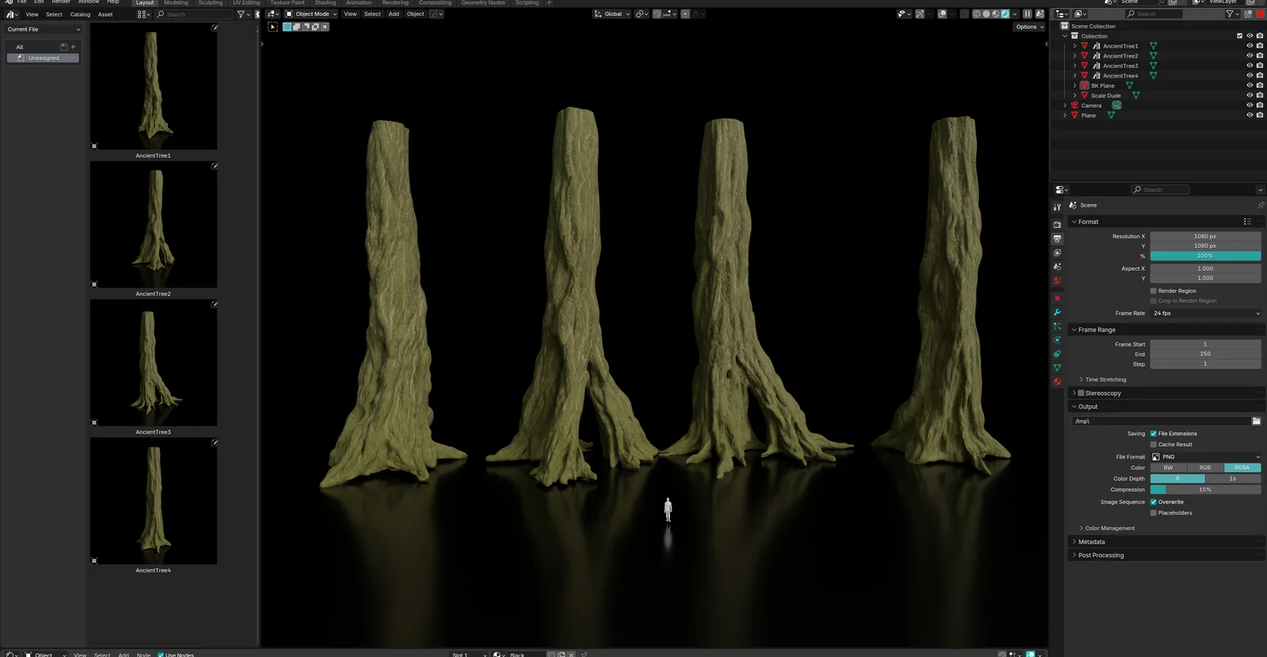Toggle File Extensions checkbox
The height and width of the screenshot is (657, 1267).
pyautogui.click(x=1153, y=433)
